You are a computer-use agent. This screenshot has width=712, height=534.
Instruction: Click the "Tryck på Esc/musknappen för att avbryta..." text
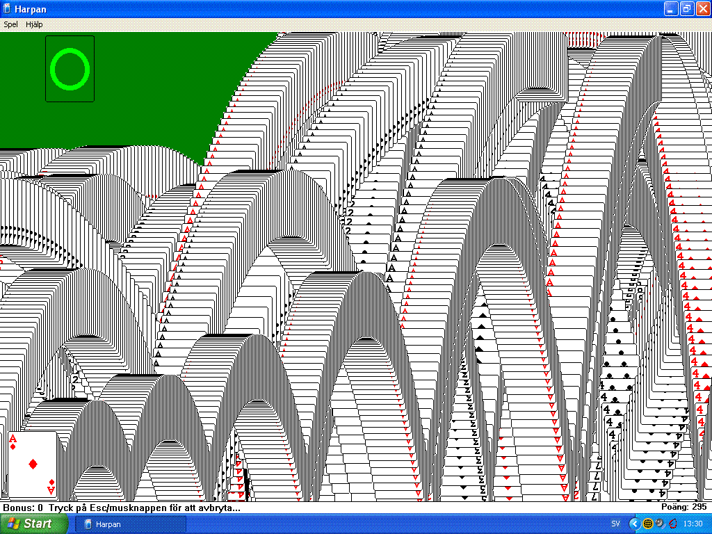pos(145,508)
